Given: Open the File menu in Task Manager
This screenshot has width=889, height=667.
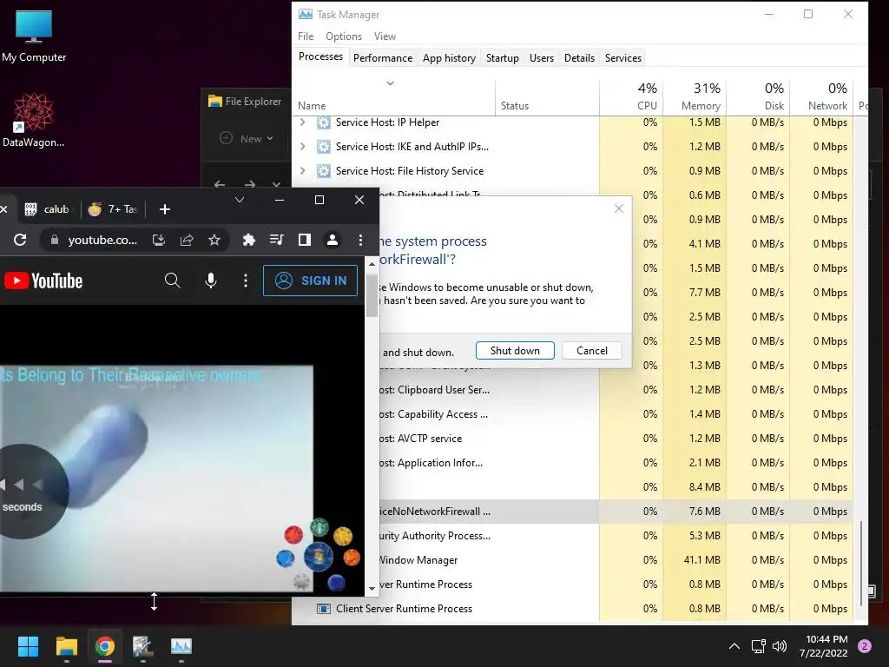Looking at the screenshot, I should 306,36.
